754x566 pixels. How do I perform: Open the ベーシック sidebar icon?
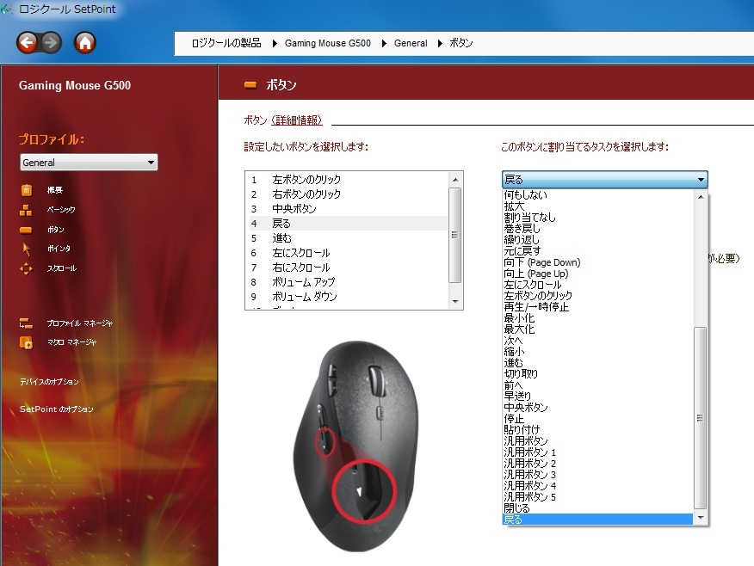point(26,210)
